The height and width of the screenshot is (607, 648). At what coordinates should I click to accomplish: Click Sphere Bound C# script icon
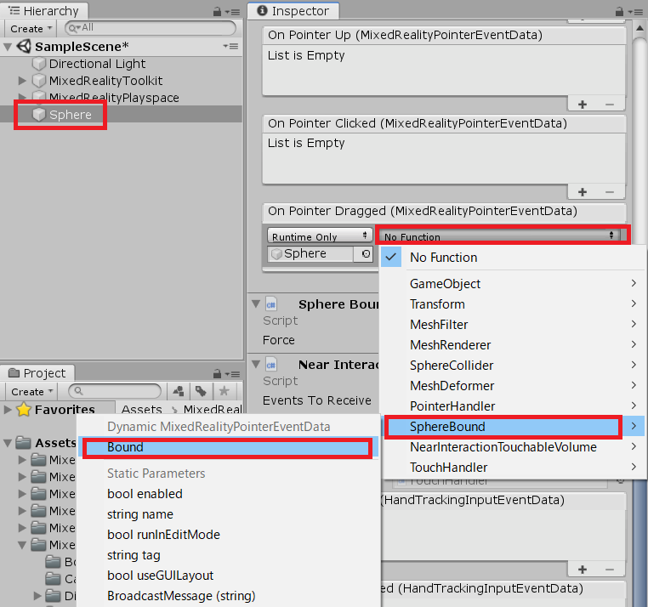click(271, 304)
